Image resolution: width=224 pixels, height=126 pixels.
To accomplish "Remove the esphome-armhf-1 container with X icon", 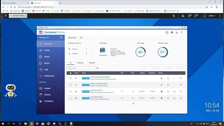I will (181, 92).
